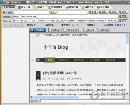Click the http://lcx.cc/?i=3221 link
This screenshot has width=130, height=105.
[48, 90]
